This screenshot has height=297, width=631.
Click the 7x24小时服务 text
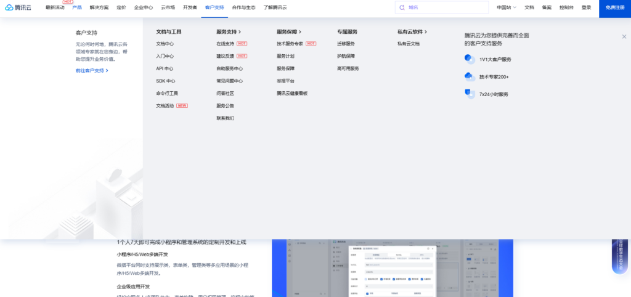pyautogui.click(x=494, y=94)
